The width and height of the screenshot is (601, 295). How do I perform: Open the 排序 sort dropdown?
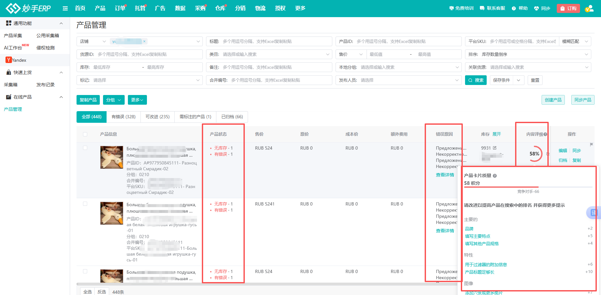click(528, 54)
